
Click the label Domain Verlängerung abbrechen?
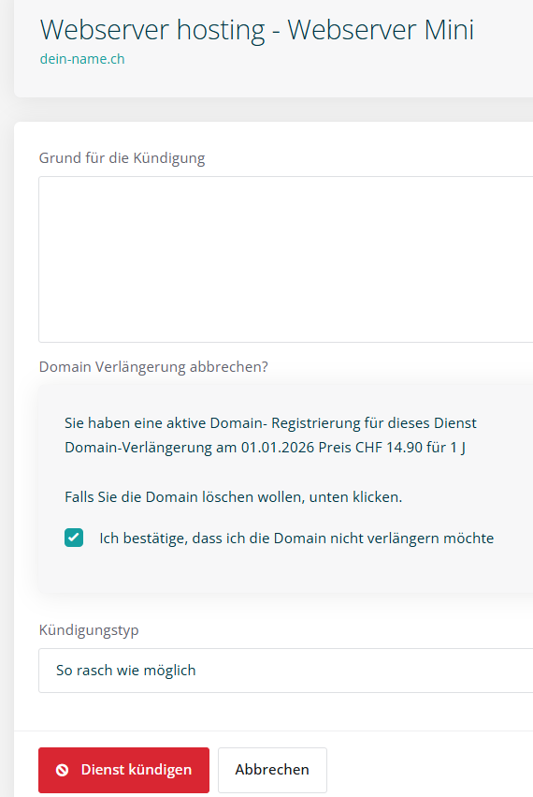153,367
